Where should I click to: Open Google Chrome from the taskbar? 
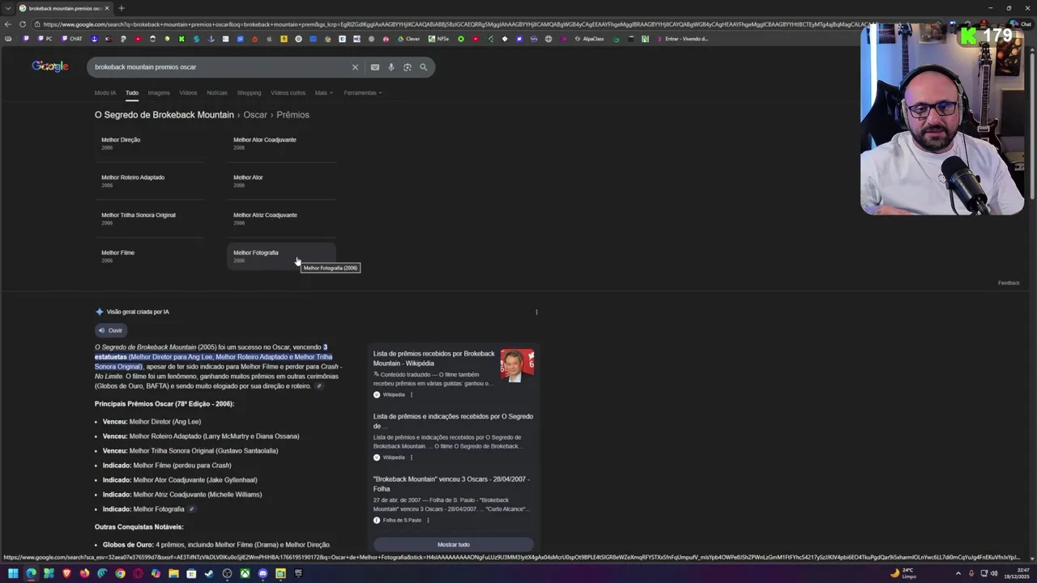coord(120,573)
